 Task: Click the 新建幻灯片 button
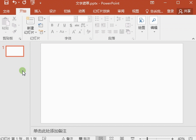pos(30,25)
